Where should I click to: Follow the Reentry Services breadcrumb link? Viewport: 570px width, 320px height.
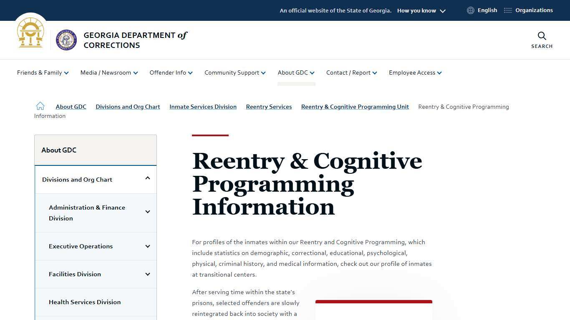pos(269,107)
